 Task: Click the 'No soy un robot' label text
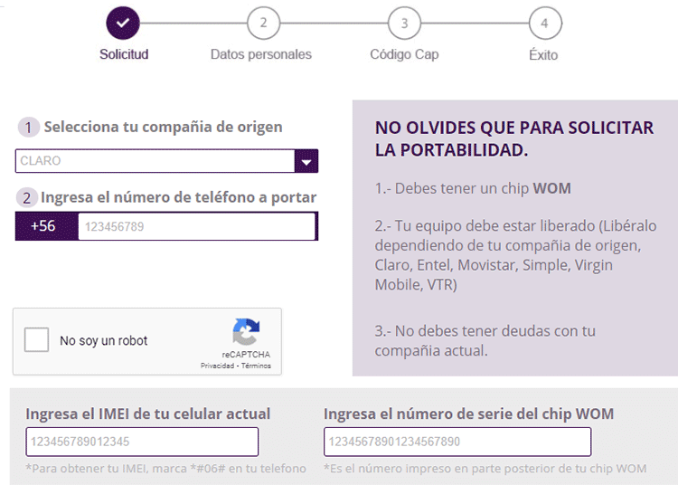pos(104,341)
